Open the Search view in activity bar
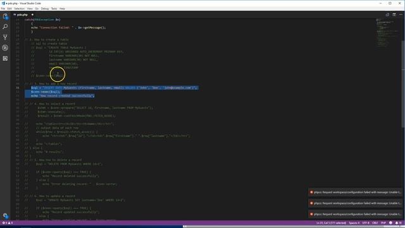 pyautogui.click(x=5, y=27)
